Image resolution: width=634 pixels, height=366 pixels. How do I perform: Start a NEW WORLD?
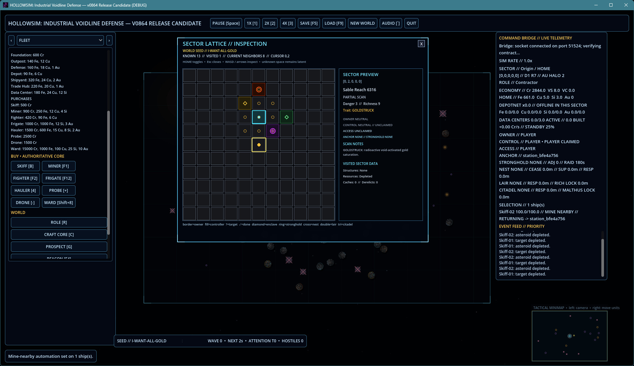click(x=363, y=23)
